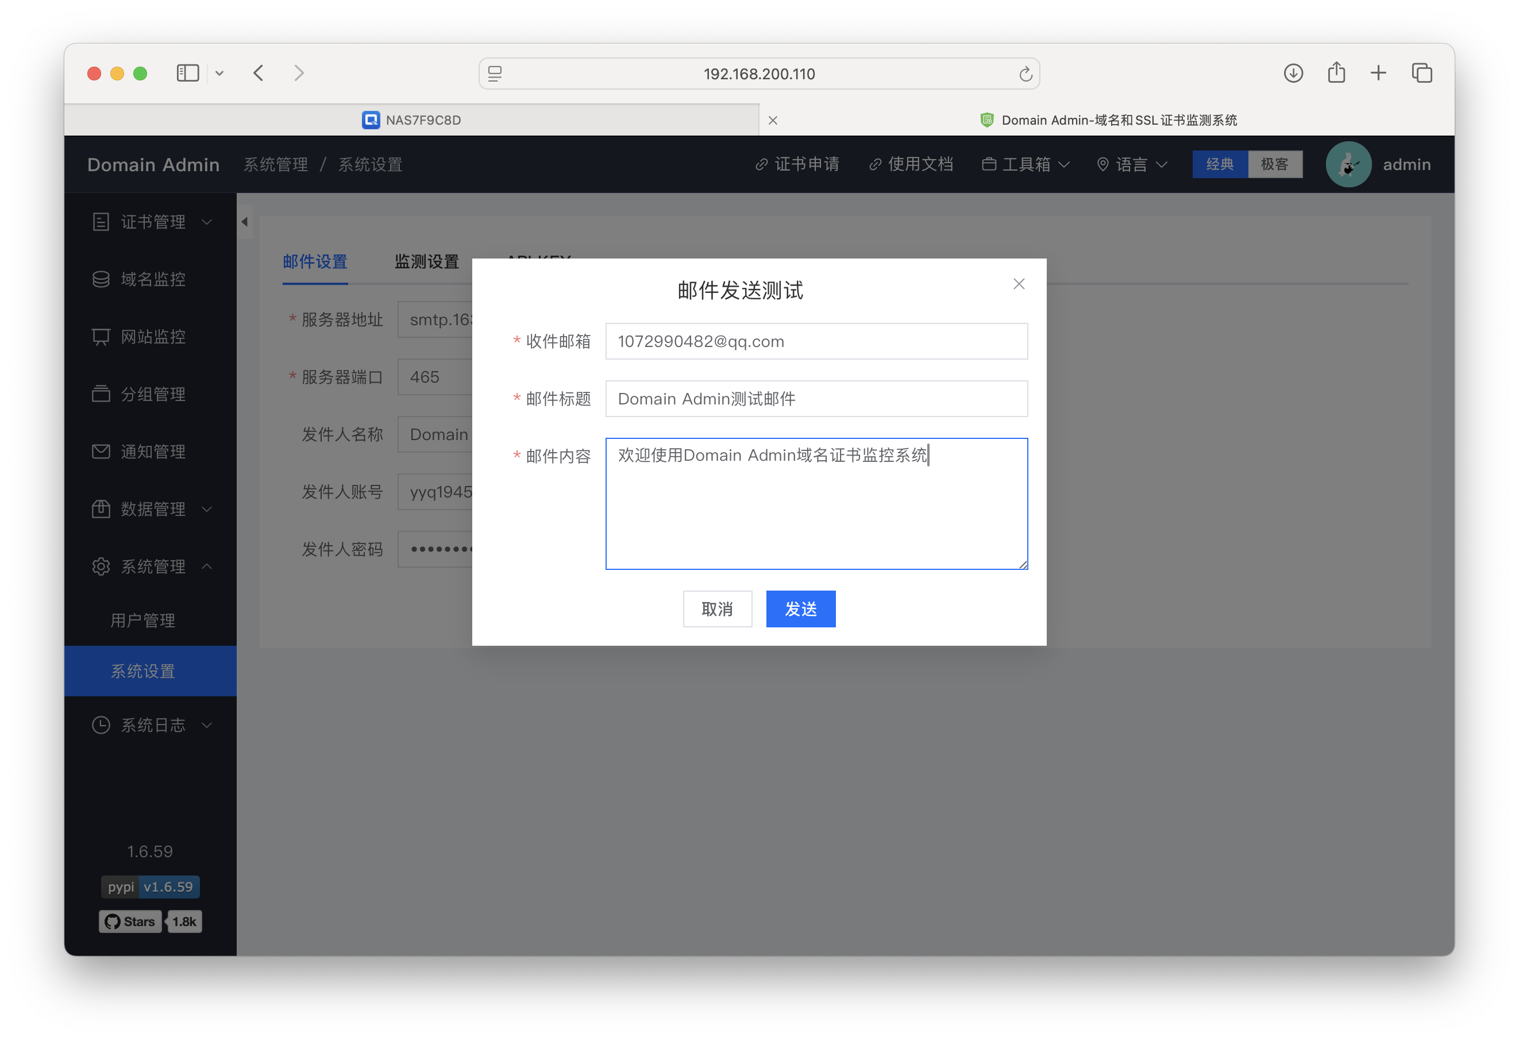Select the 邮件设置 tab

tap(315, 262)
